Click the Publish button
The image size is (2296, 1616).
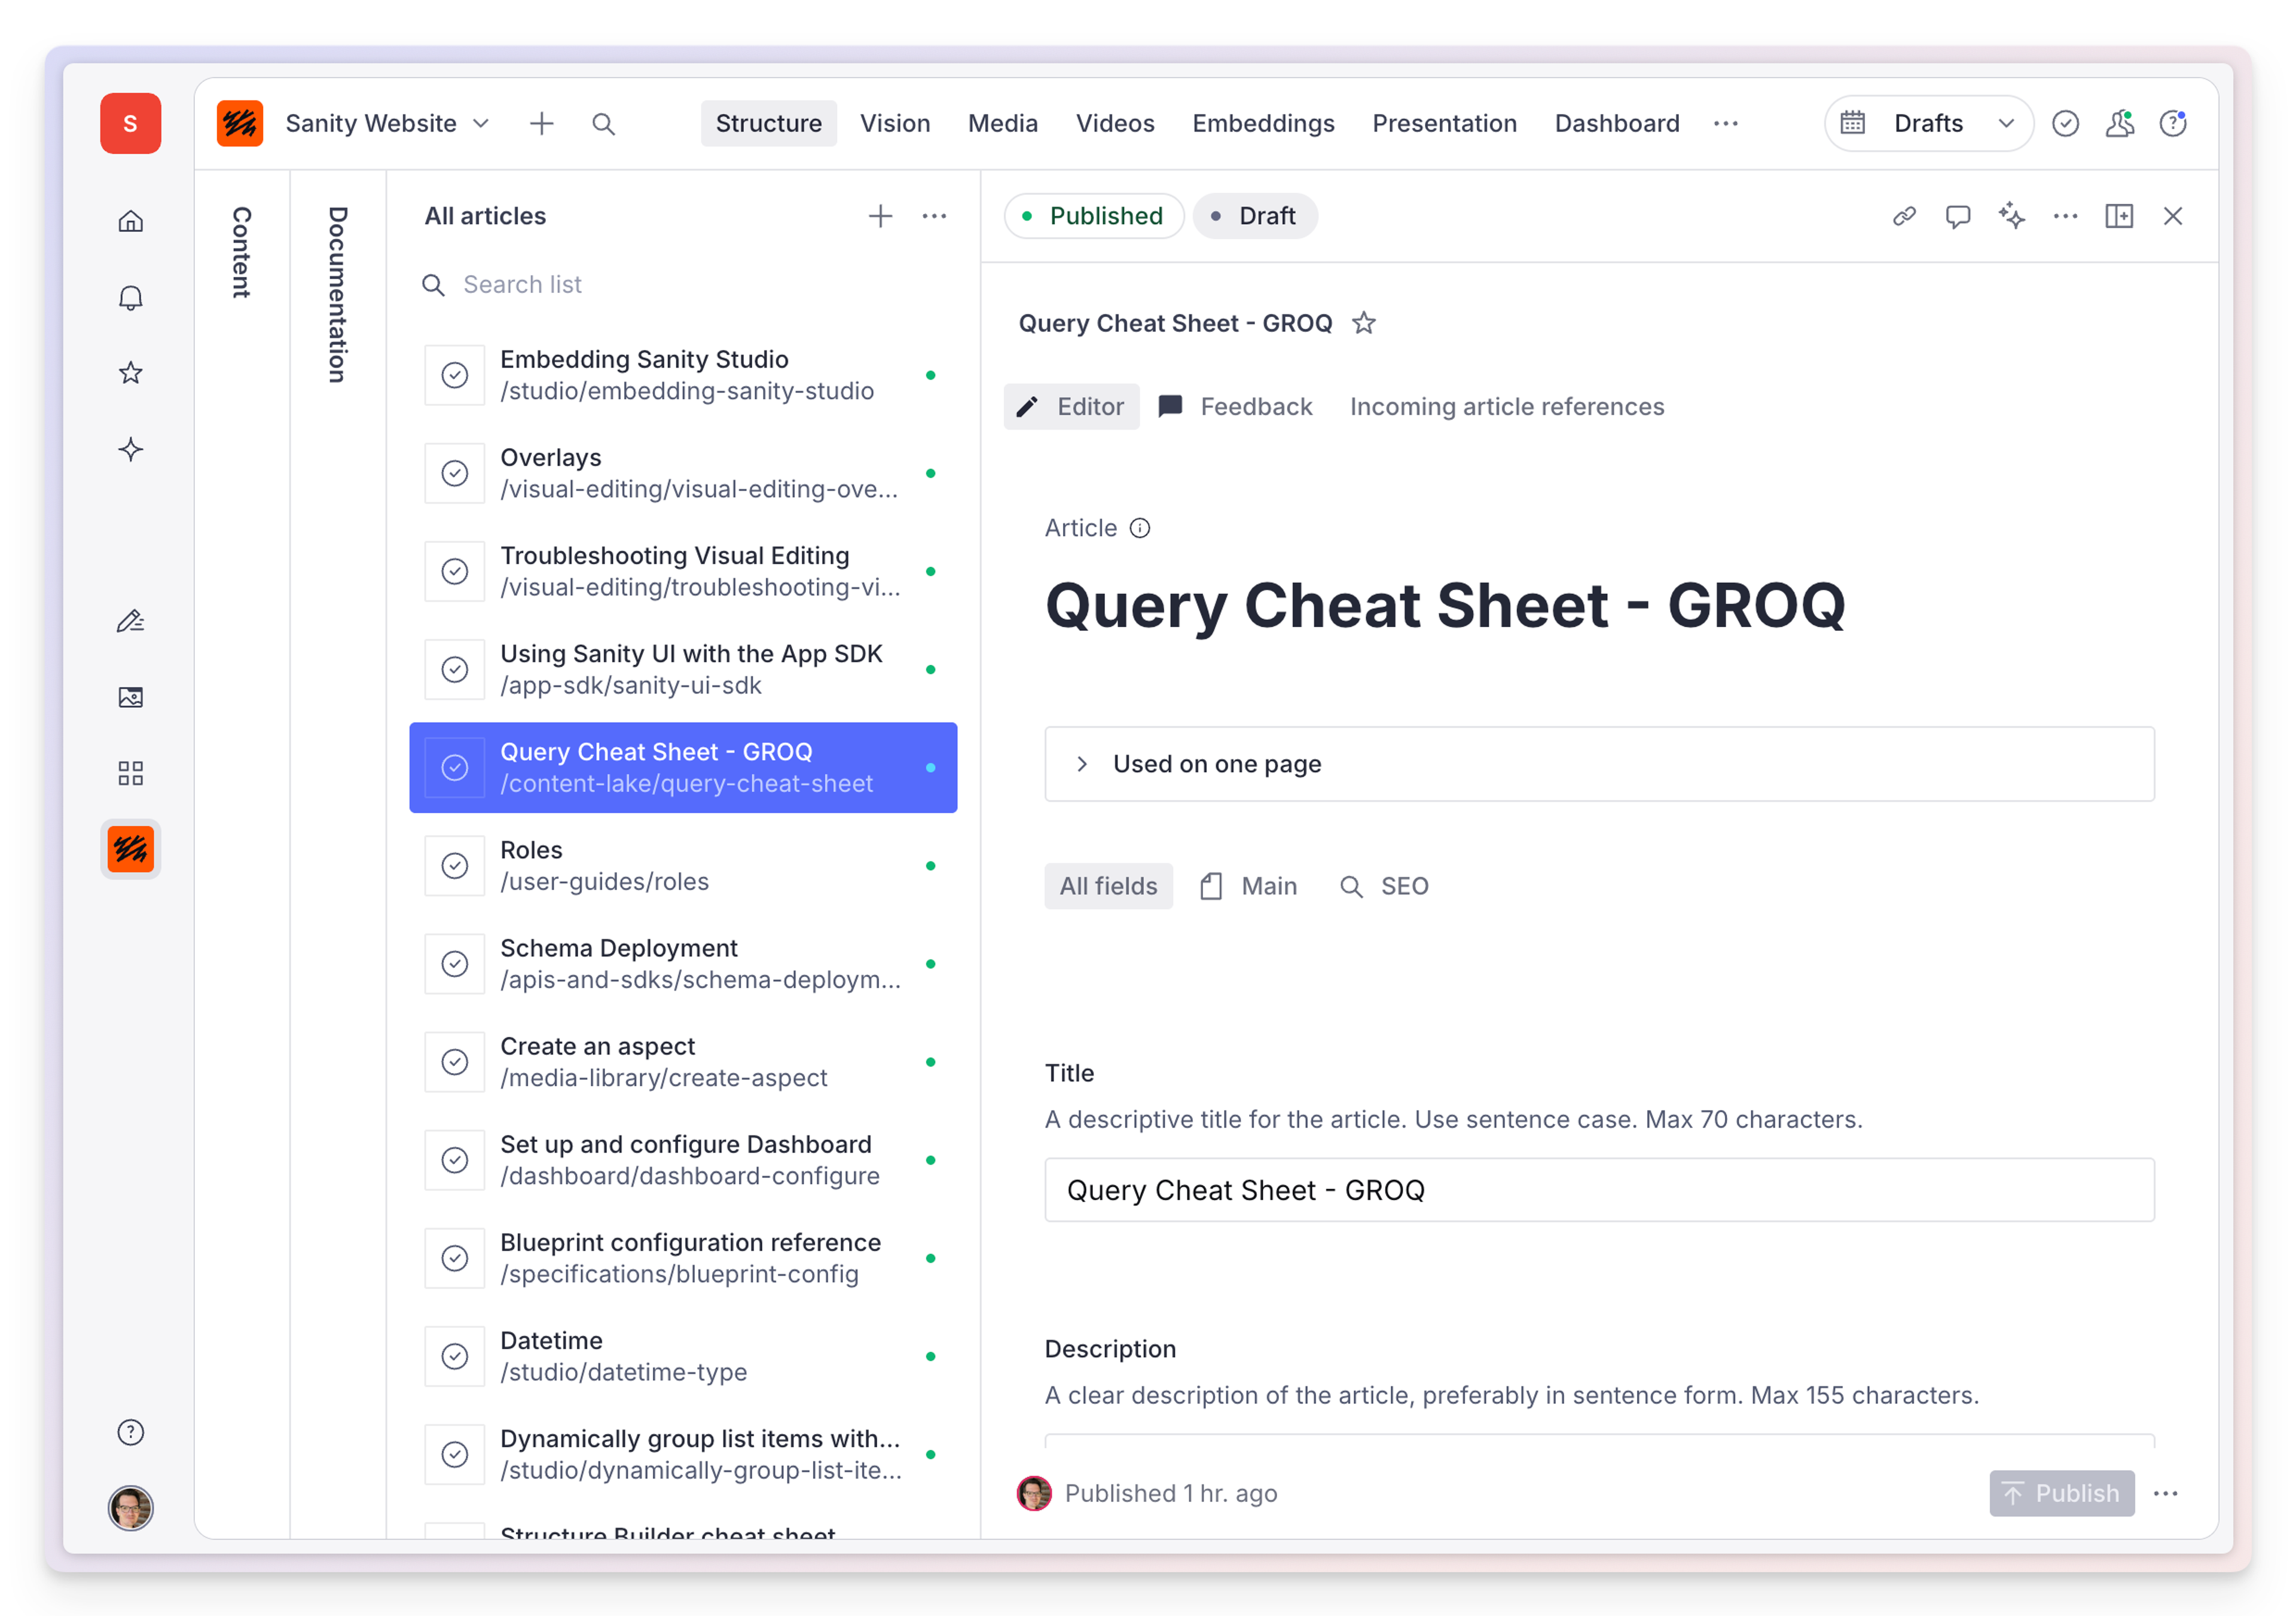2061,1493
